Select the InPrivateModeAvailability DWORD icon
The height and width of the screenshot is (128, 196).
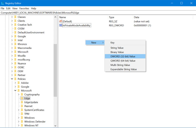click(x=60, y=25)
